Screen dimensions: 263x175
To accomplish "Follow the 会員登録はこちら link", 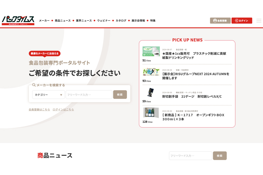I will click(x=39, y=110).
